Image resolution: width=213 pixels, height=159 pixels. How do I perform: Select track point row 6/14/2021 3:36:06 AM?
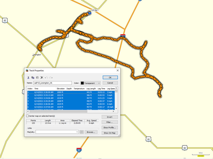coord(71,104)
